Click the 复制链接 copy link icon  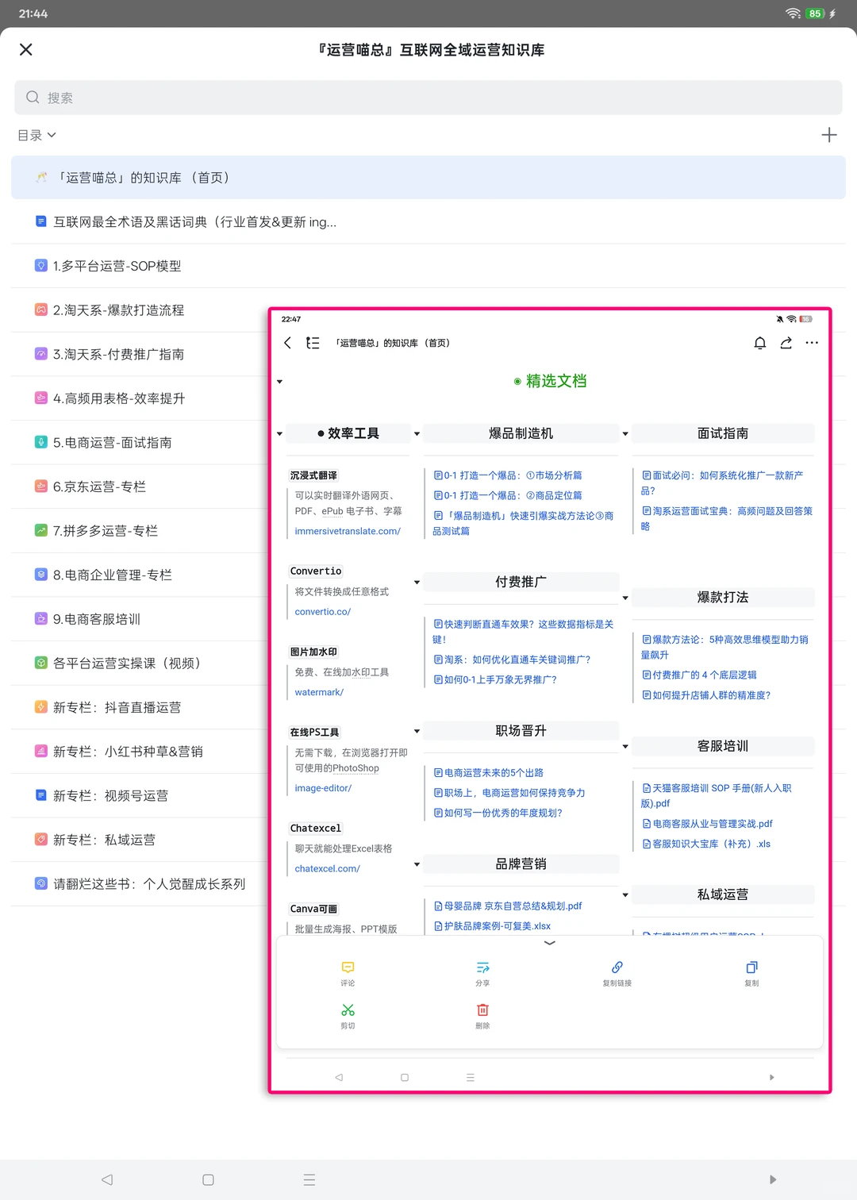617,971
